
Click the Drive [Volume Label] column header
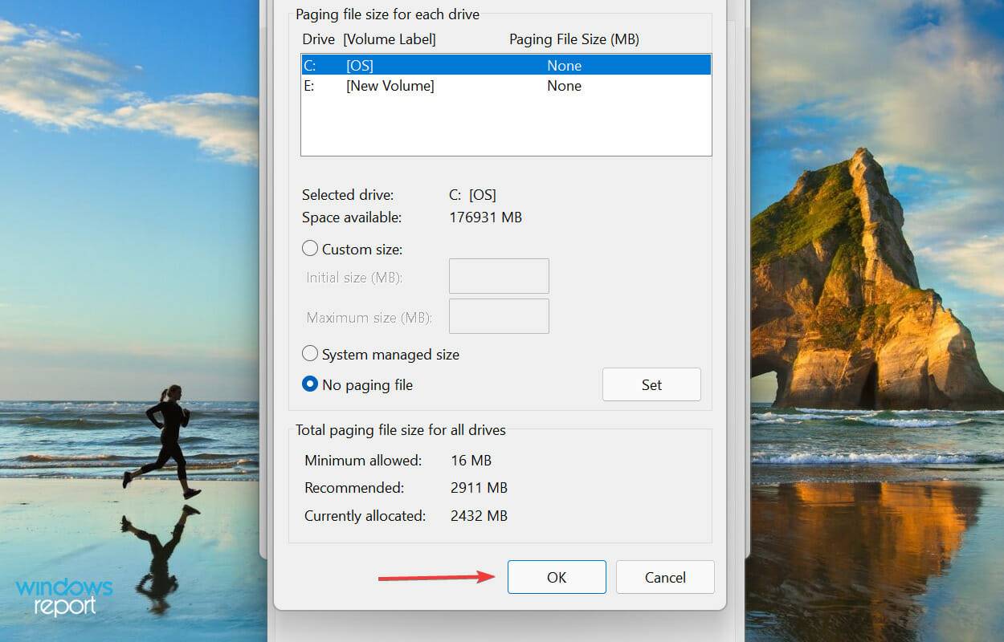pyautogui.click(x=369, y=39)
